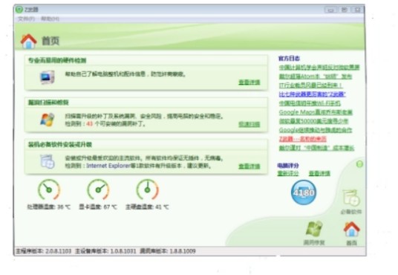The image size is (398, 275).
Task: Click the blue score badge showing 4180
Action: [304, 192]
